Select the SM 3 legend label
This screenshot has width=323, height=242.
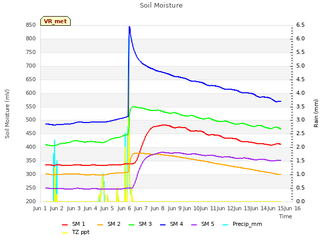click(x=145, y=224)
